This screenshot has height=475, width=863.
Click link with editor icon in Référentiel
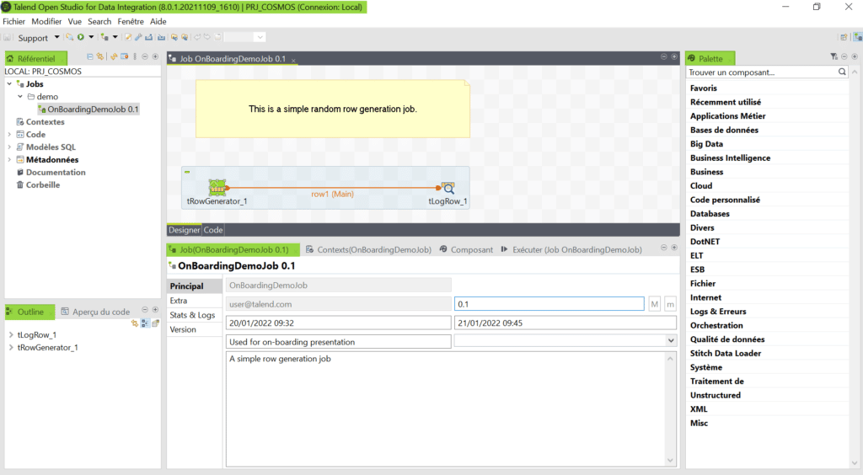[x=100, y=56]
